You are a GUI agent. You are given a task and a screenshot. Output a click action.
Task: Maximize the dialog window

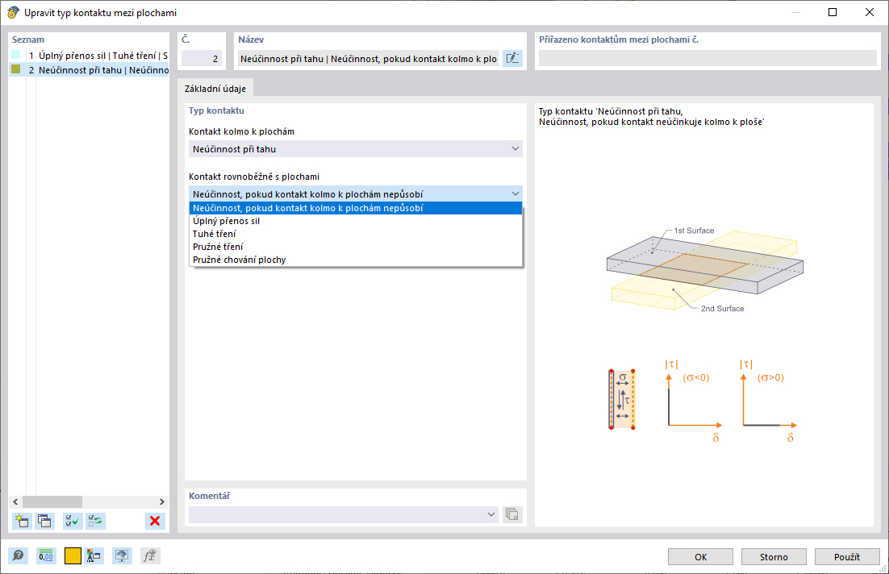[833, 12]
